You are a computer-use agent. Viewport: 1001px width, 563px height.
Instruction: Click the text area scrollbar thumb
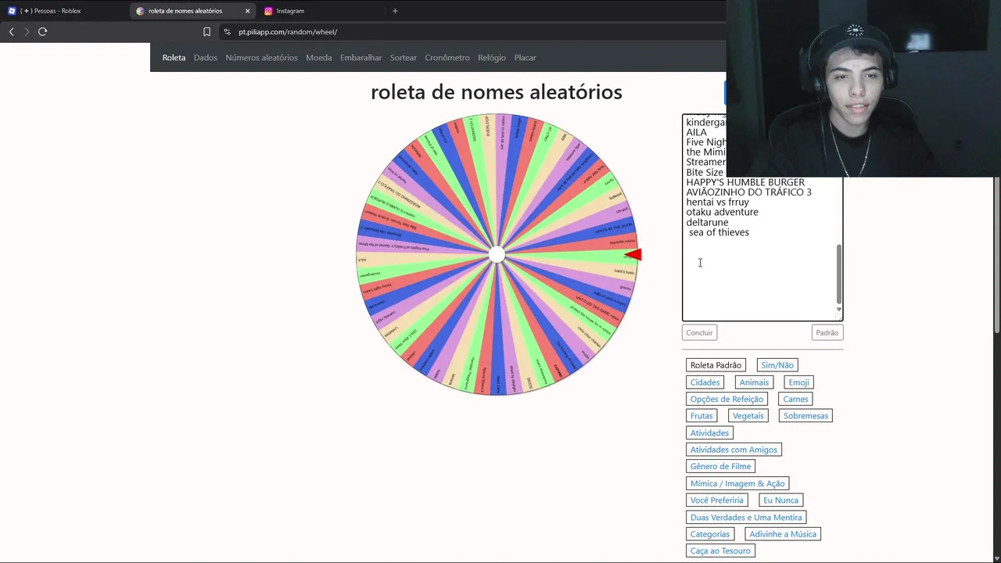[x=839, y=274]
